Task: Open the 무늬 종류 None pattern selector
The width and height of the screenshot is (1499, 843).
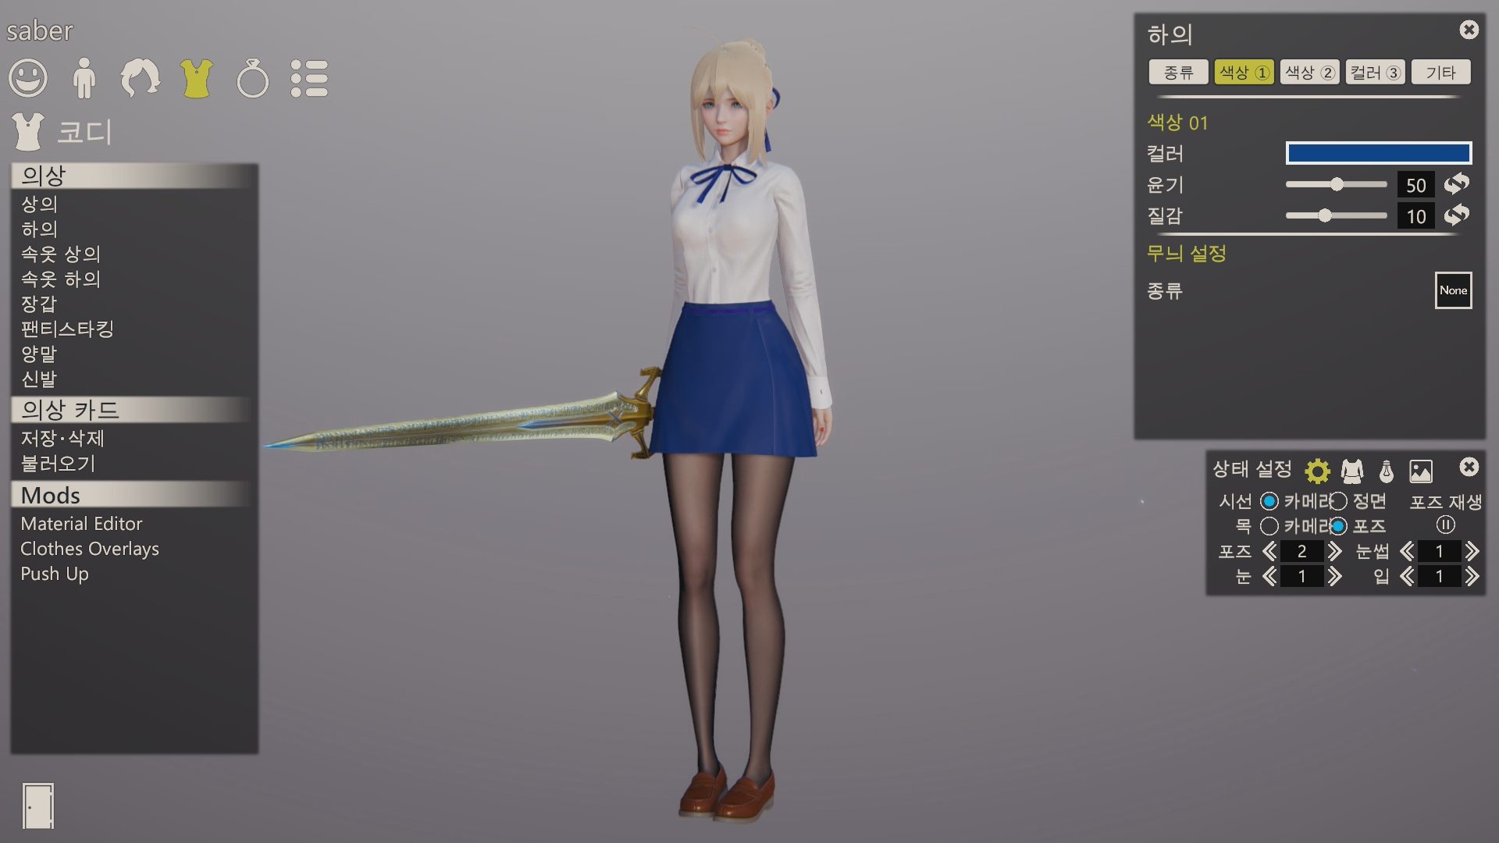Action: coord(1453,290)
